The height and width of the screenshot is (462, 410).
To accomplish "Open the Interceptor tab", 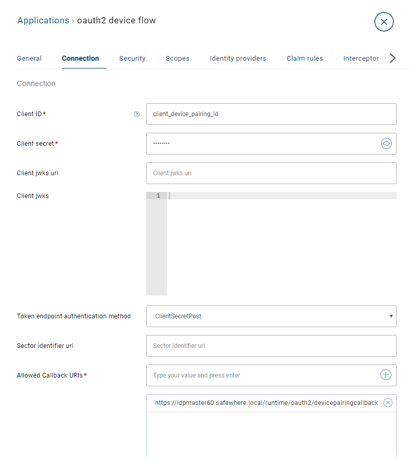I will (x=361, y=59).
